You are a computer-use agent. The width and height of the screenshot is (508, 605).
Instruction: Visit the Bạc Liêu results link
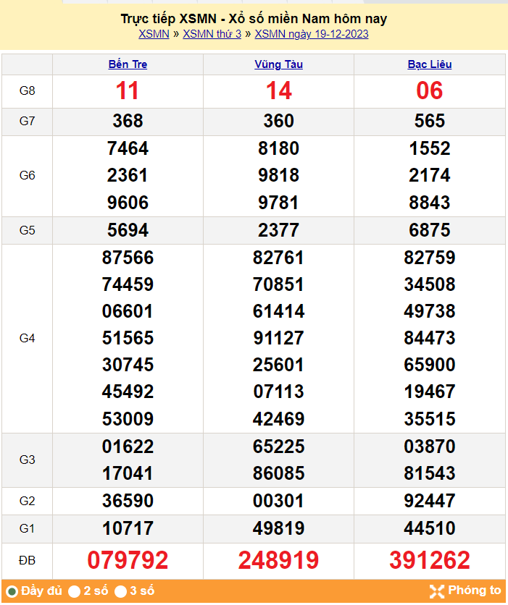coord(430,64)
